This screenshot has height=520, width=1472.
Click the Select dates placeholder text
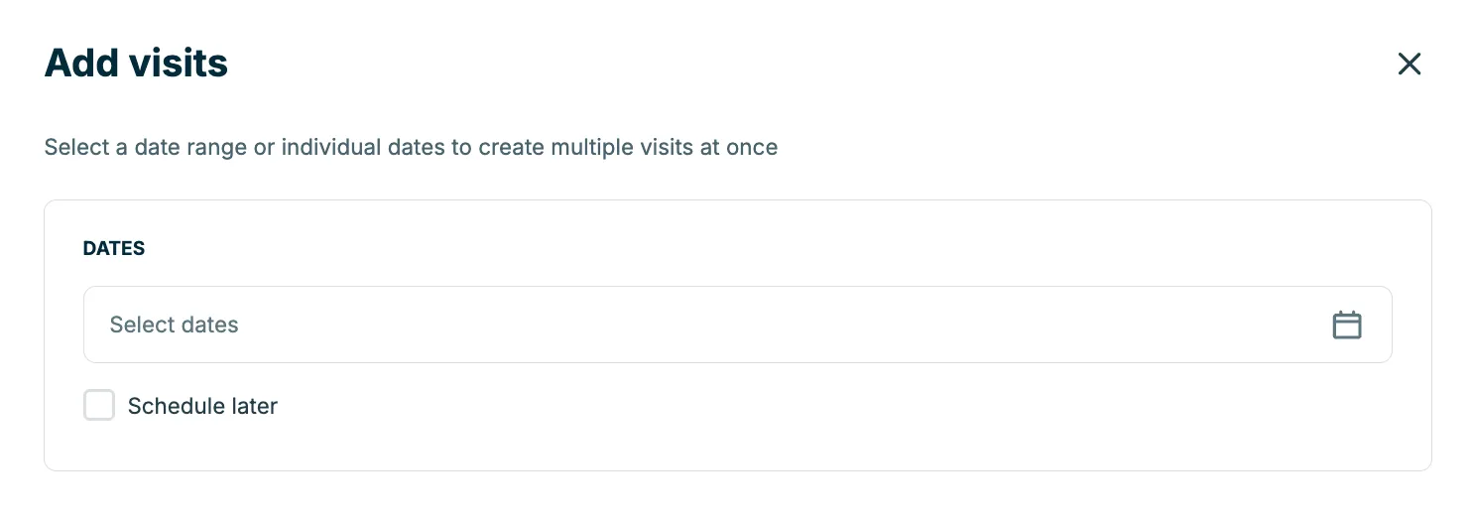point(174,325)
